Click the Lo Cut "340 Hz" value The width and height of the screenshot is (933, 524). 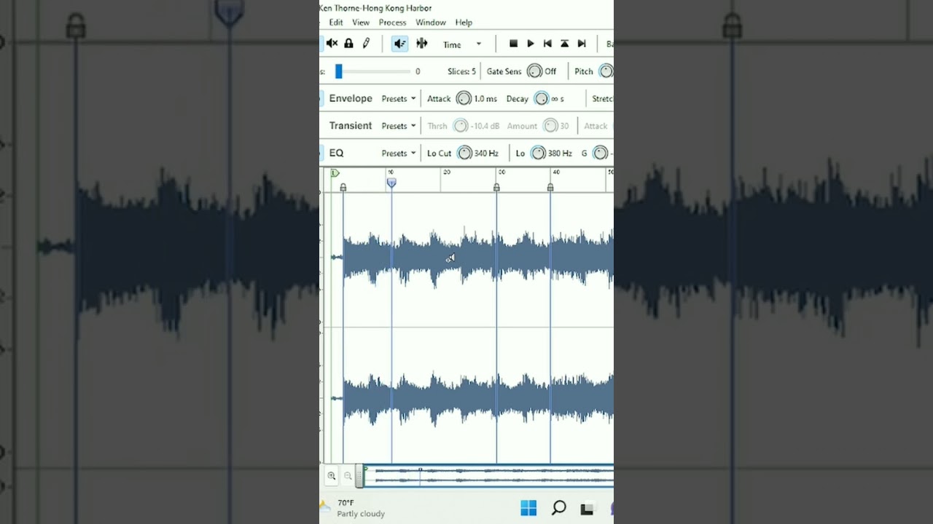pyautogui.click(x=486, y=154)
